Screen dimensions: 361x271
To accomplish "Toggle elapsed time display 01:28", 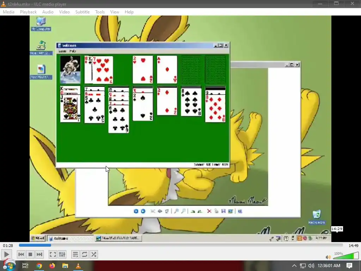I will [x=8, y=246].
